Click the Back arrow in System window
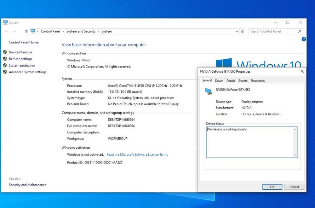This screenshot has width=315, height=208. [x=6, y=32]
